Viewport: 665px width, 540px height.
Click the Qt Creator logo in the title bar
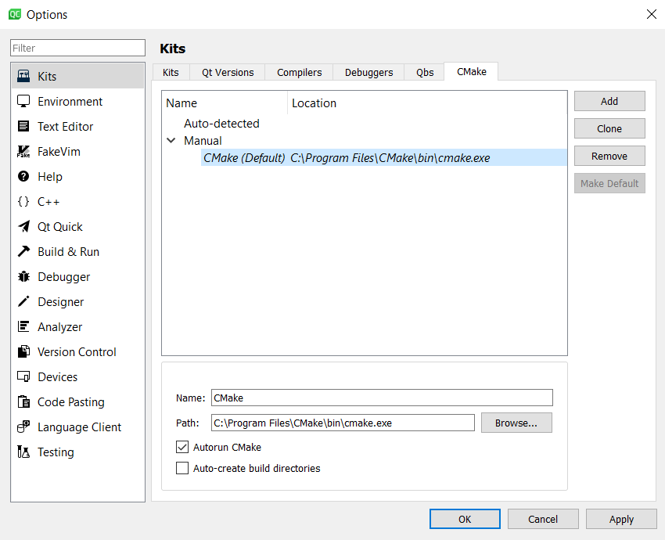point(14,14)
